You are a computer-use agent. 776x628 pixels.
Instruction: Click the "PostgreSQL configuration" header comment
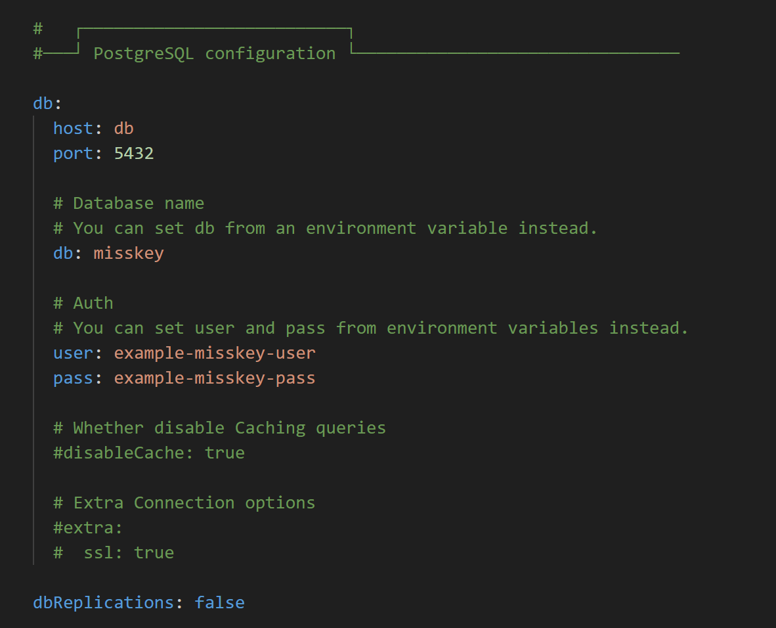tap(214, 53)
